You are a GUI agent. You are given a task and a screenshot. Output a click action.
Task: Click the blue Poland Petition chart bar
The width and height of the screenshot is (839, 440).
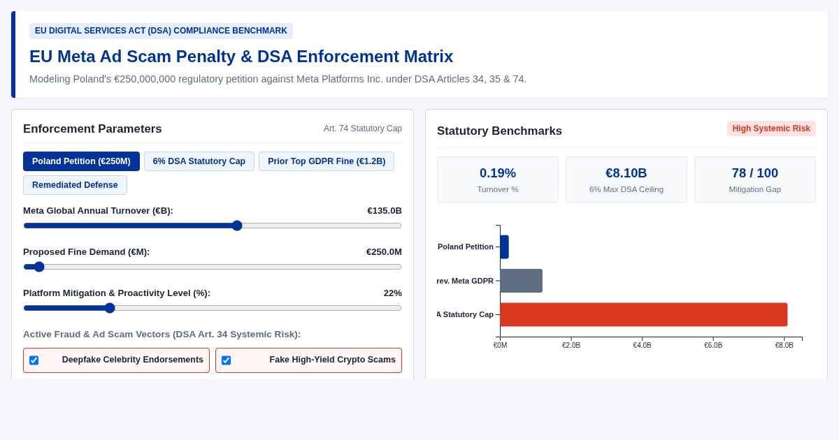[x=504, y=247]
